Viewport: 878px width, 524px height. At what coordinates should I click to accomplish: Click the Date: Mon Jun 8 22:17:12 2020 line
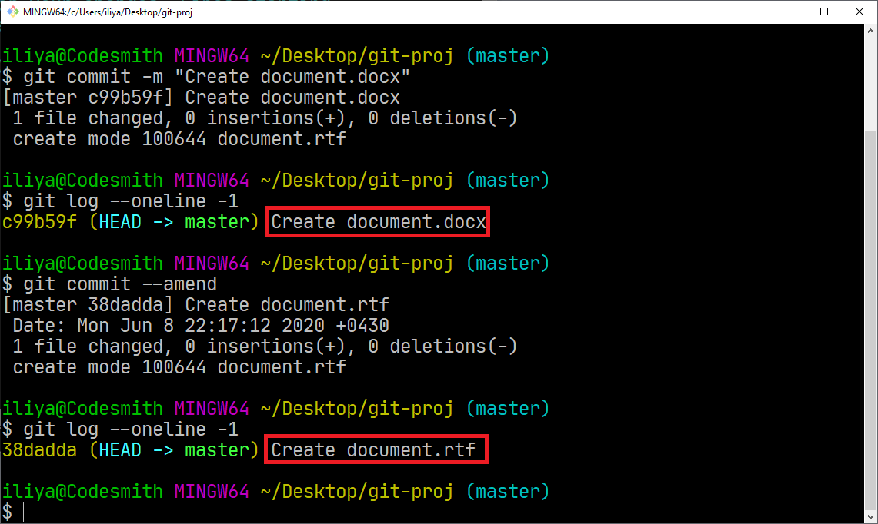point(201,326)
